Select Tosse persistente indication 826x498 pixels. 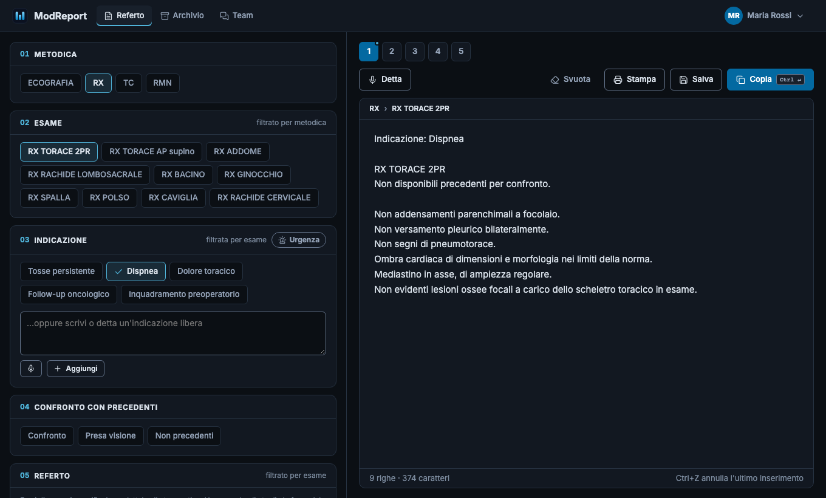pos(61,271)
